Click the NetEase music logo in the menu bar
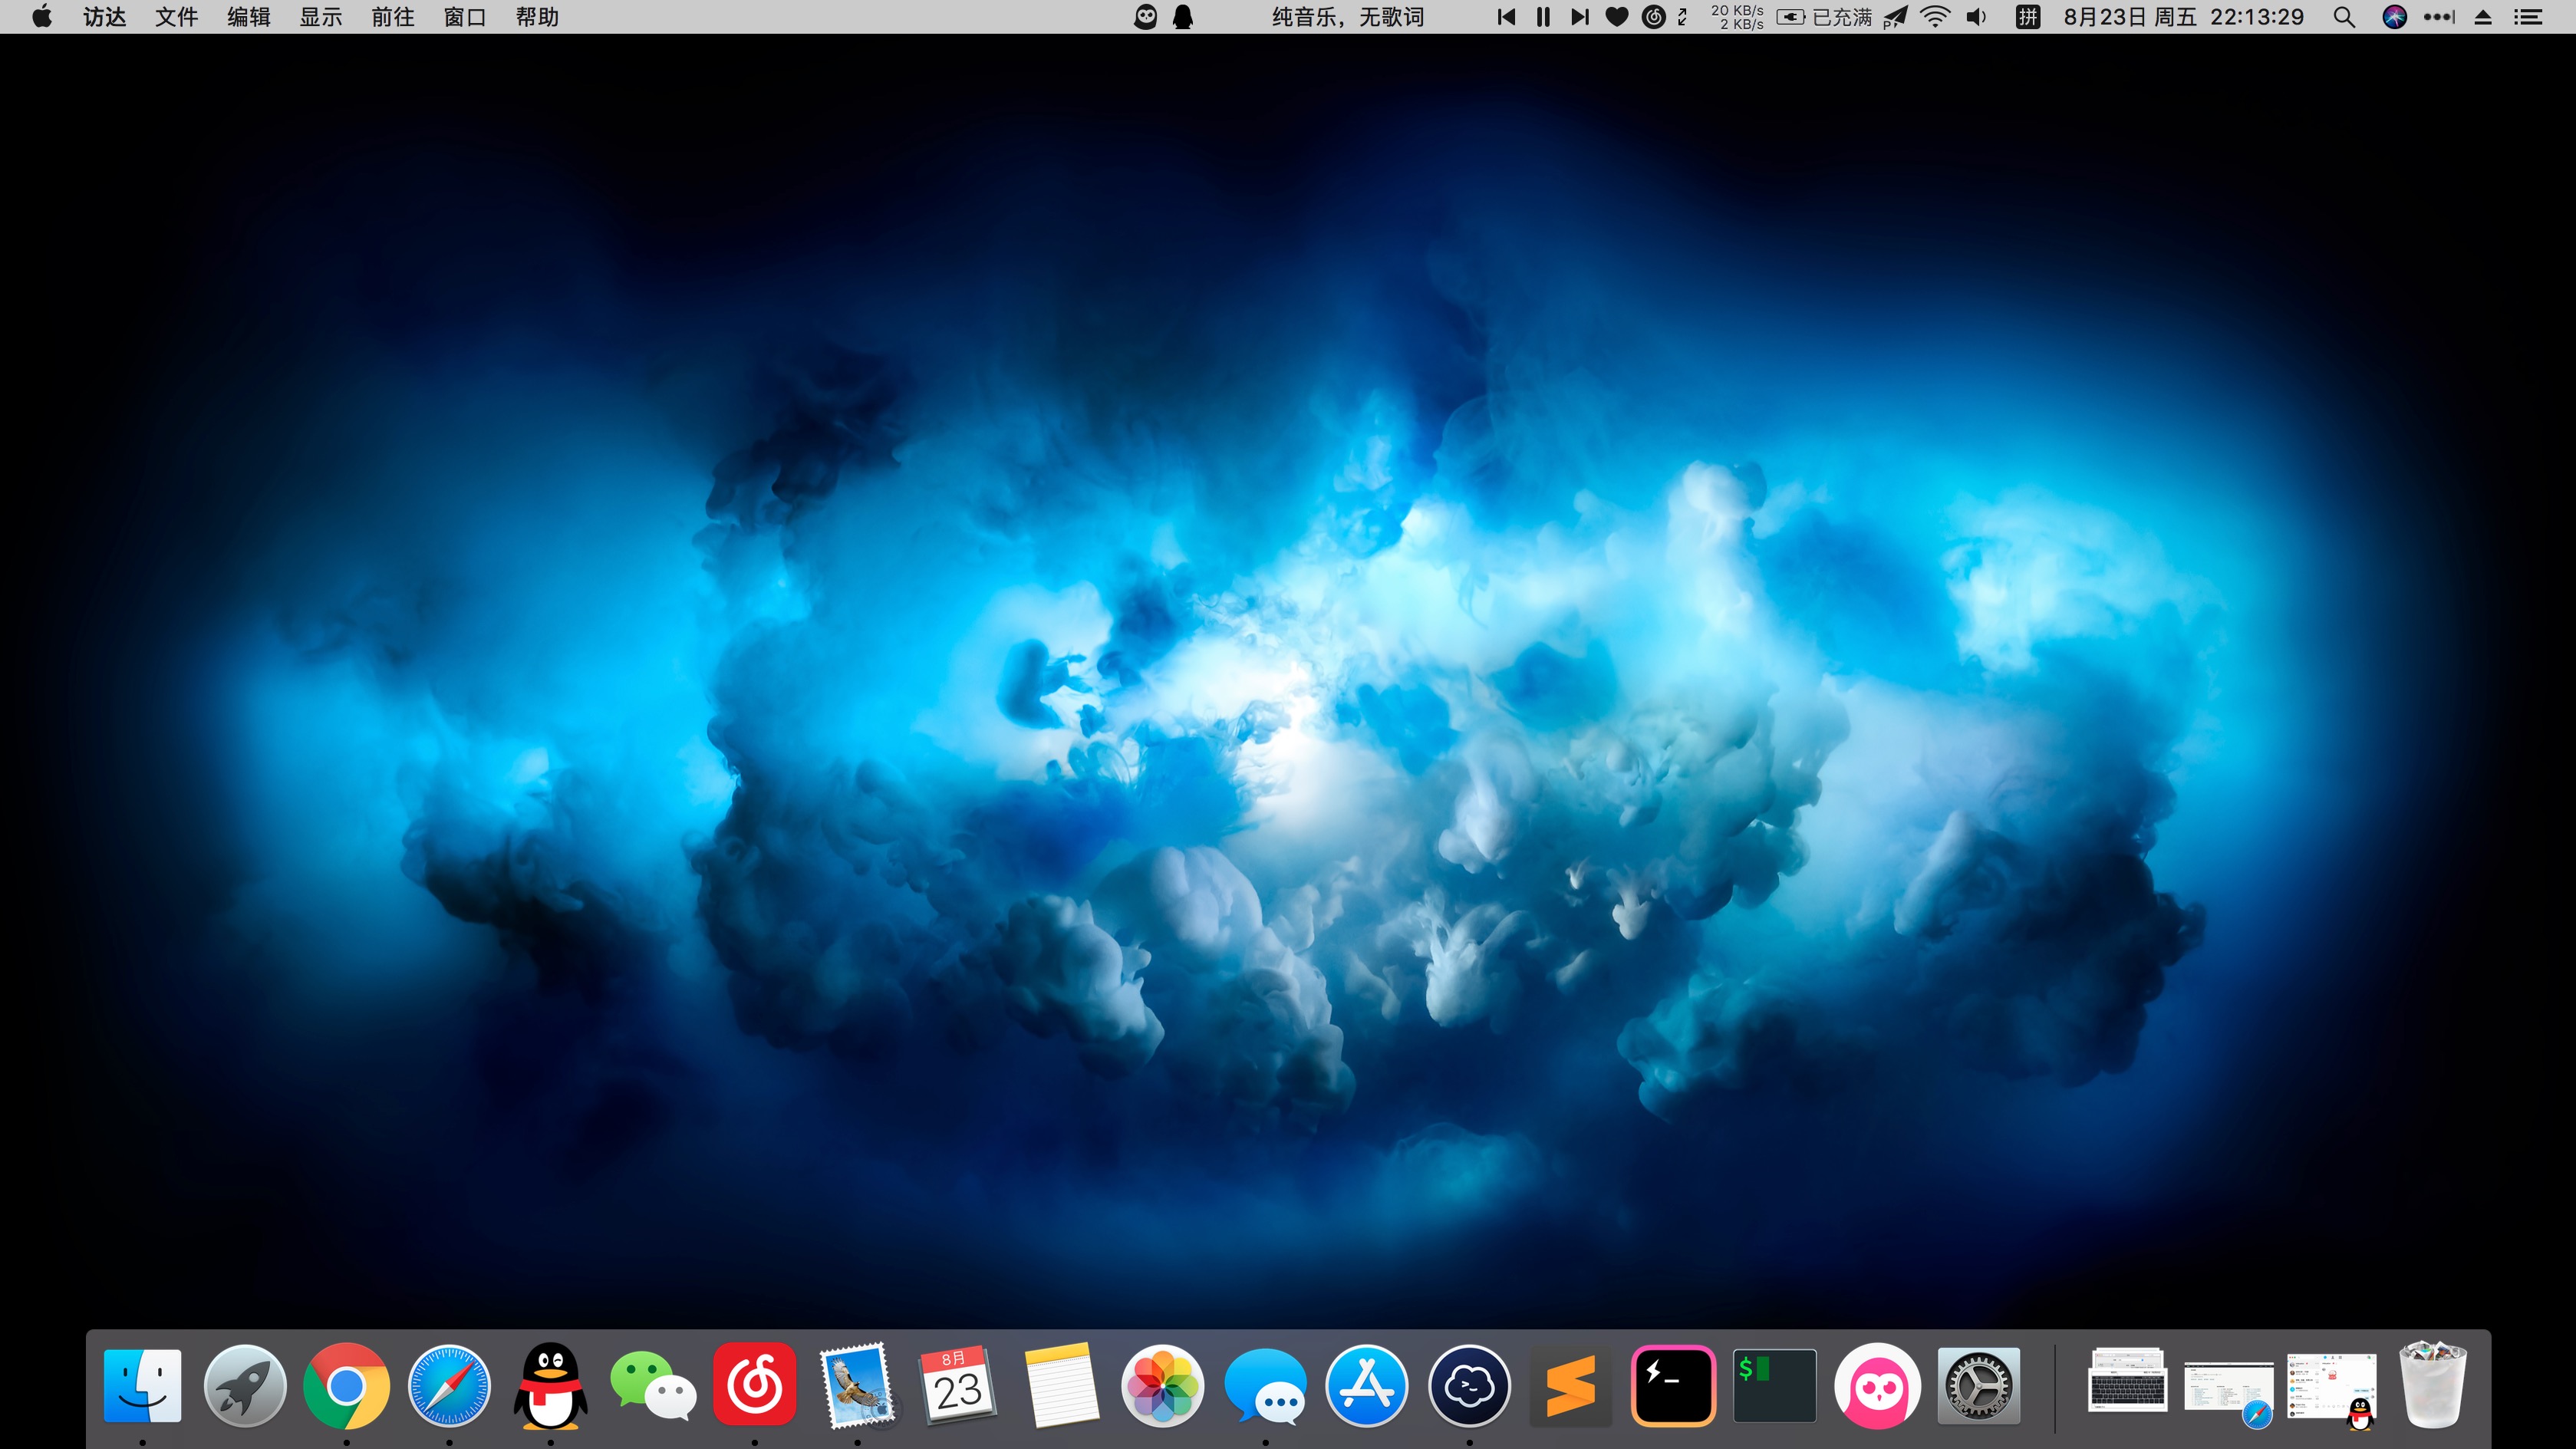Image resolution: width=2576 pixels, height=1449 pixels. 1654,17
